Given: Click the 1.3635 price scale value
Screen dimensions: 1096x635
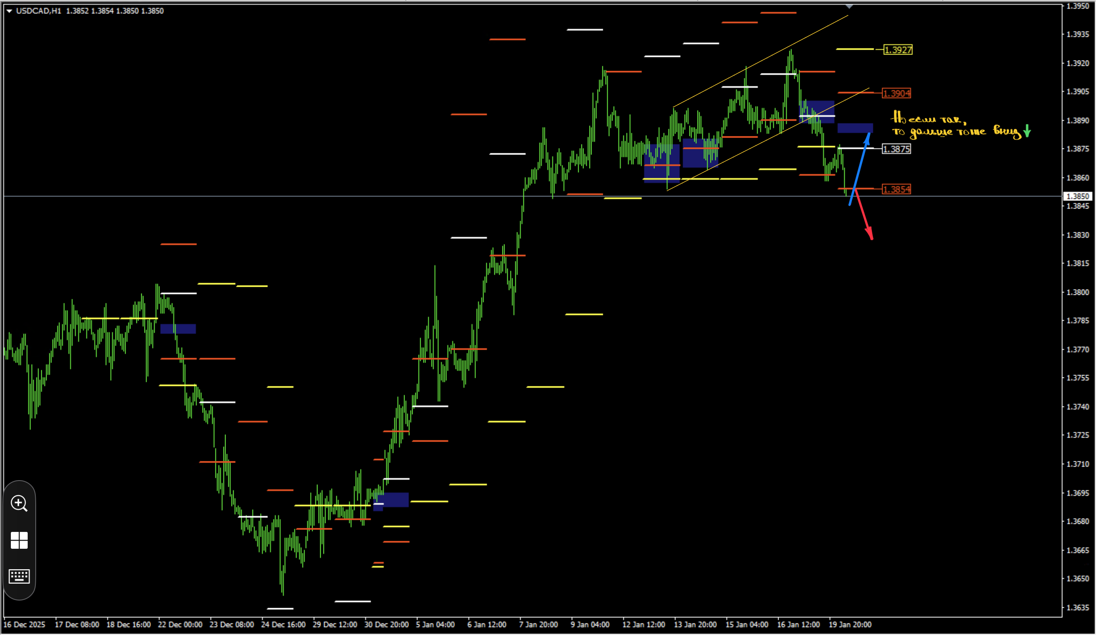Looking at the screenshot, I should coord(1078,608).
